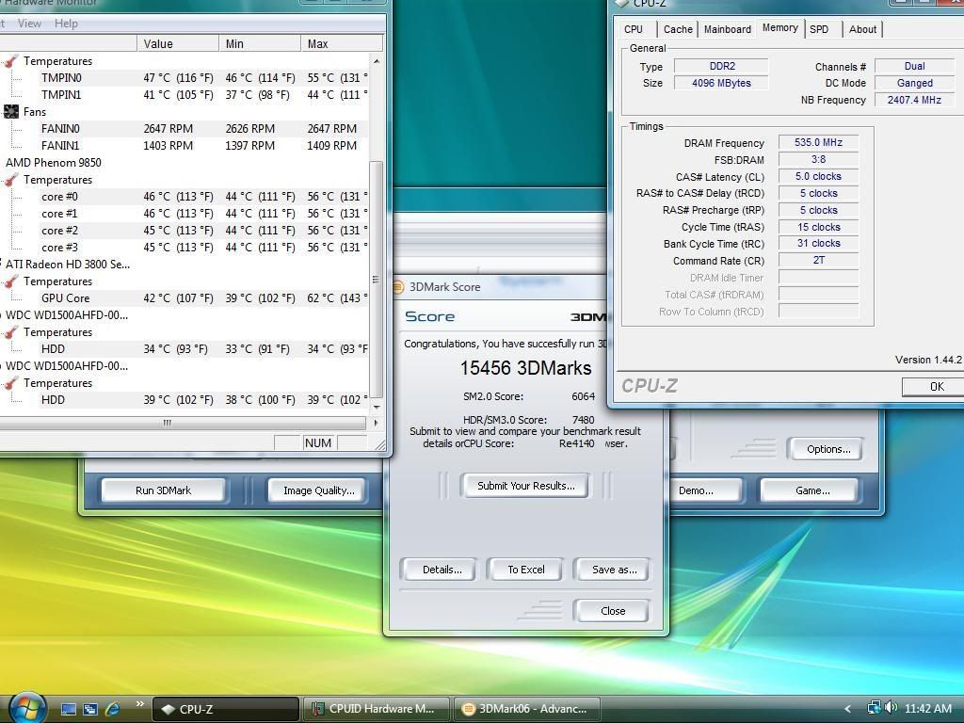Click the DRAM Frequency value 535.0 MHz
Screen dimensions: 964x723
(x=818, y=143)
